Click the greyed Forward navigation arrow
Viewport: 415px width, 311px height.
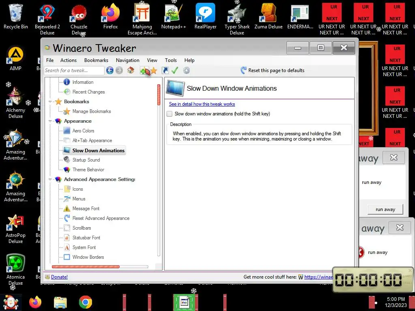pos(119,70)
